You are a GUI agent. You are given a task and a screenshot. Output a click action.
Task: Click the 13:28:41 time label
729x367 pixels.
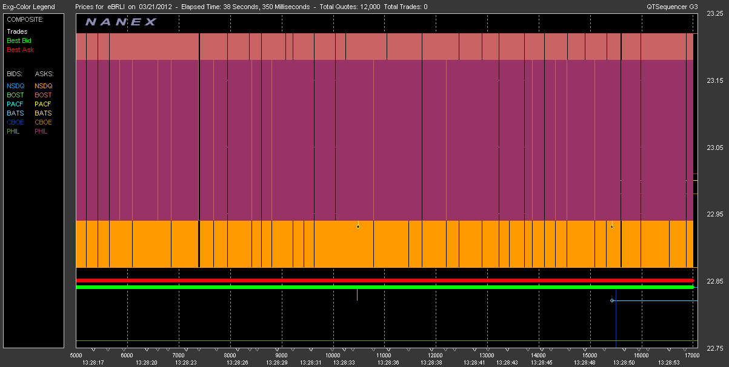[474, 363]
